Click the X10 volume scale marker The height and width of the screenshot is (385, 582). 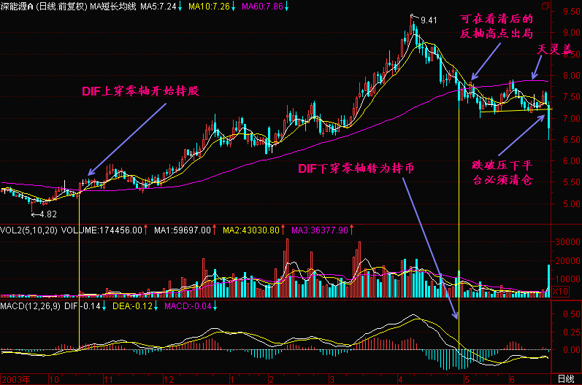coord(559,292)
